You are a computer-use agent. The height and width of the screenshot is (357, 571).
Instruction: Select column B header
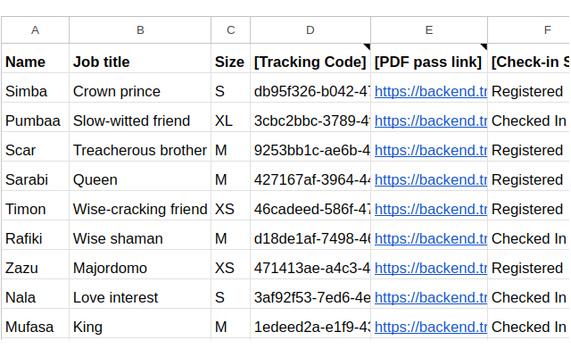point(140,29)
